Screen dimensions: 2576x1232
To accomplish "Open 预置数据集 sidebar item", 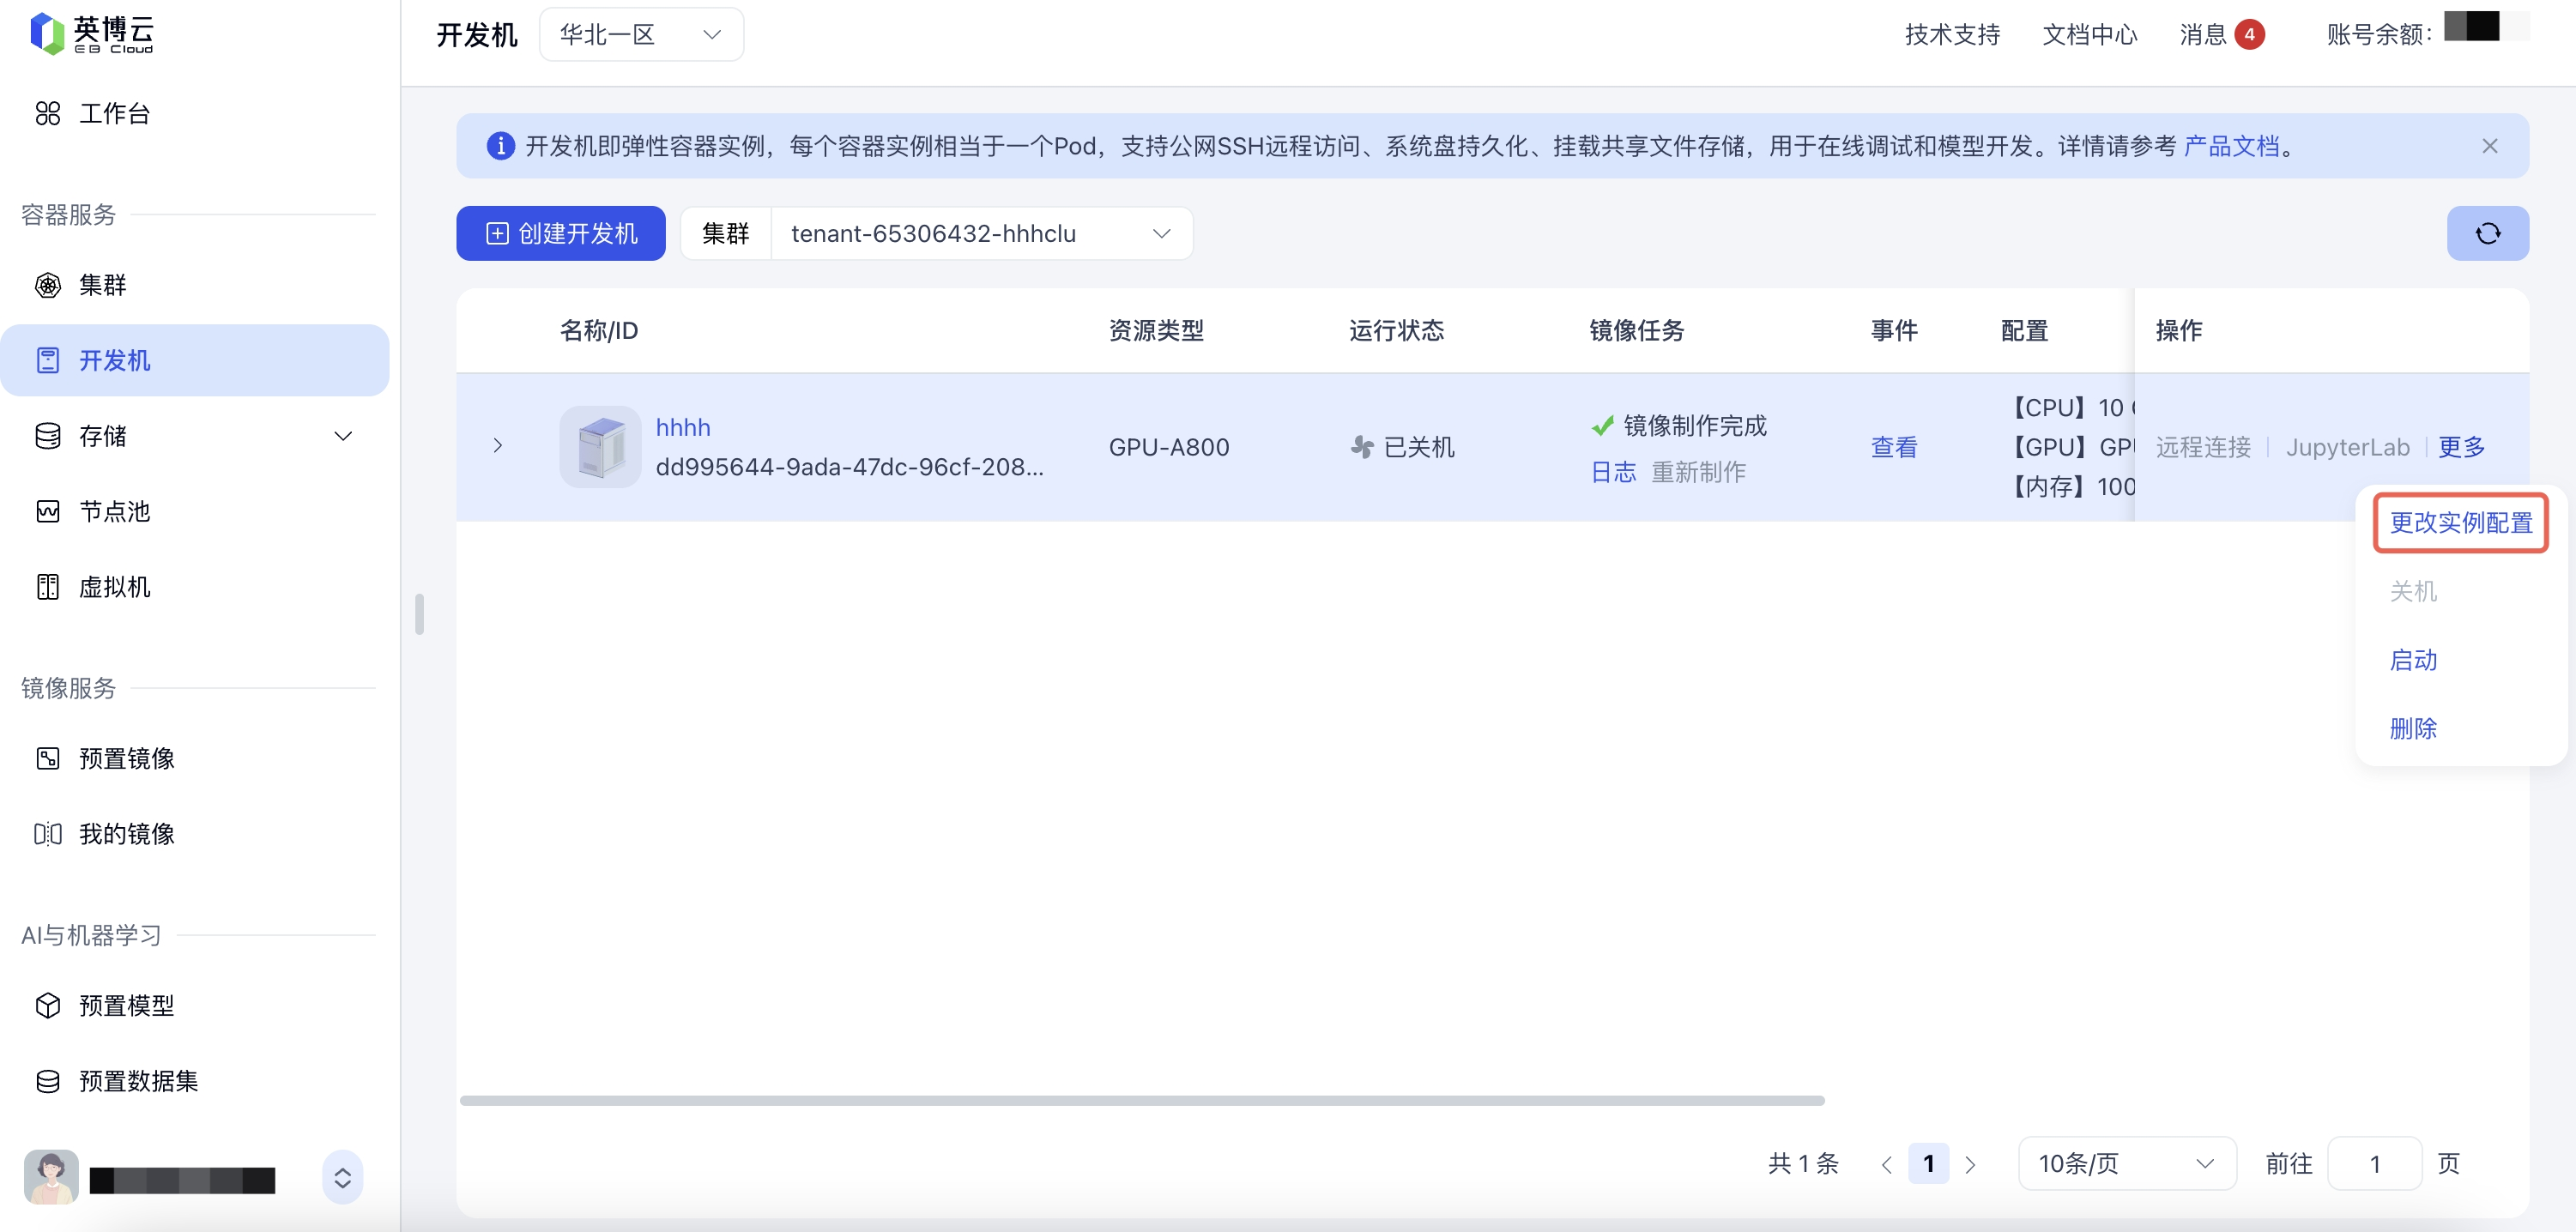I will pos(138,1080).
